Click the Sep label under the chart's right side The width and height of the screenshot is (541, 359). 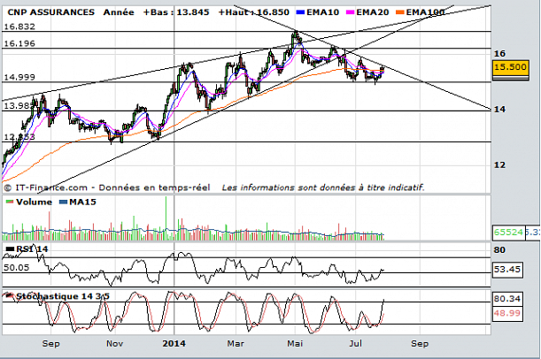pyautogui.click(x=420, y=344)
